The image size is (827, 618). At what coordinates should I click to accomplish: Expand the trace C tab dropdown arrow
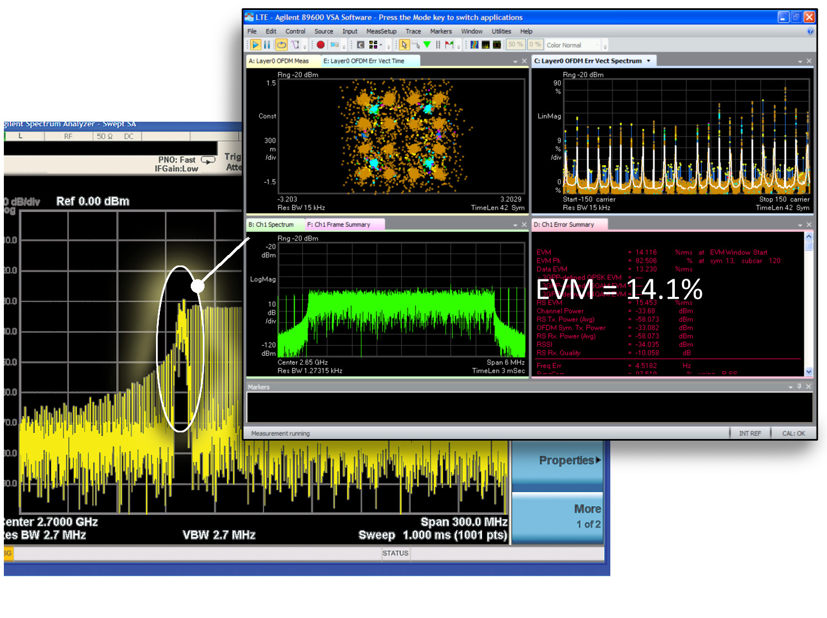click(x=648, y=61)
